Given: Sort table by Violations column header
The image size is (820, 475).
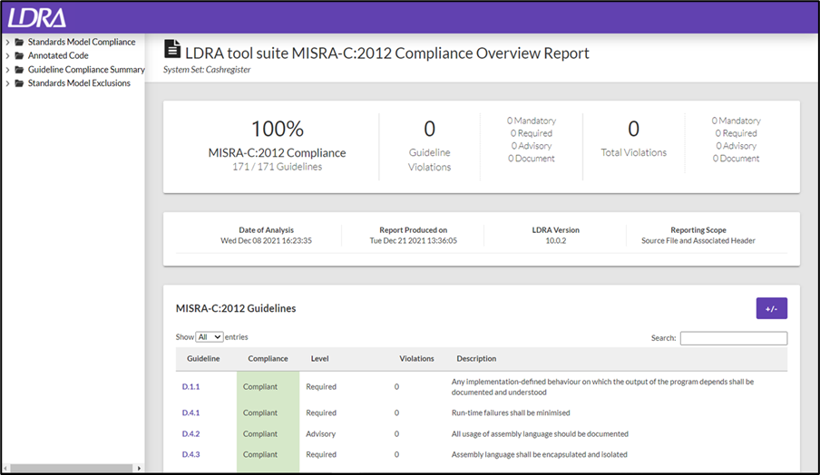Looking at the screenshot, I should point(416,358).
